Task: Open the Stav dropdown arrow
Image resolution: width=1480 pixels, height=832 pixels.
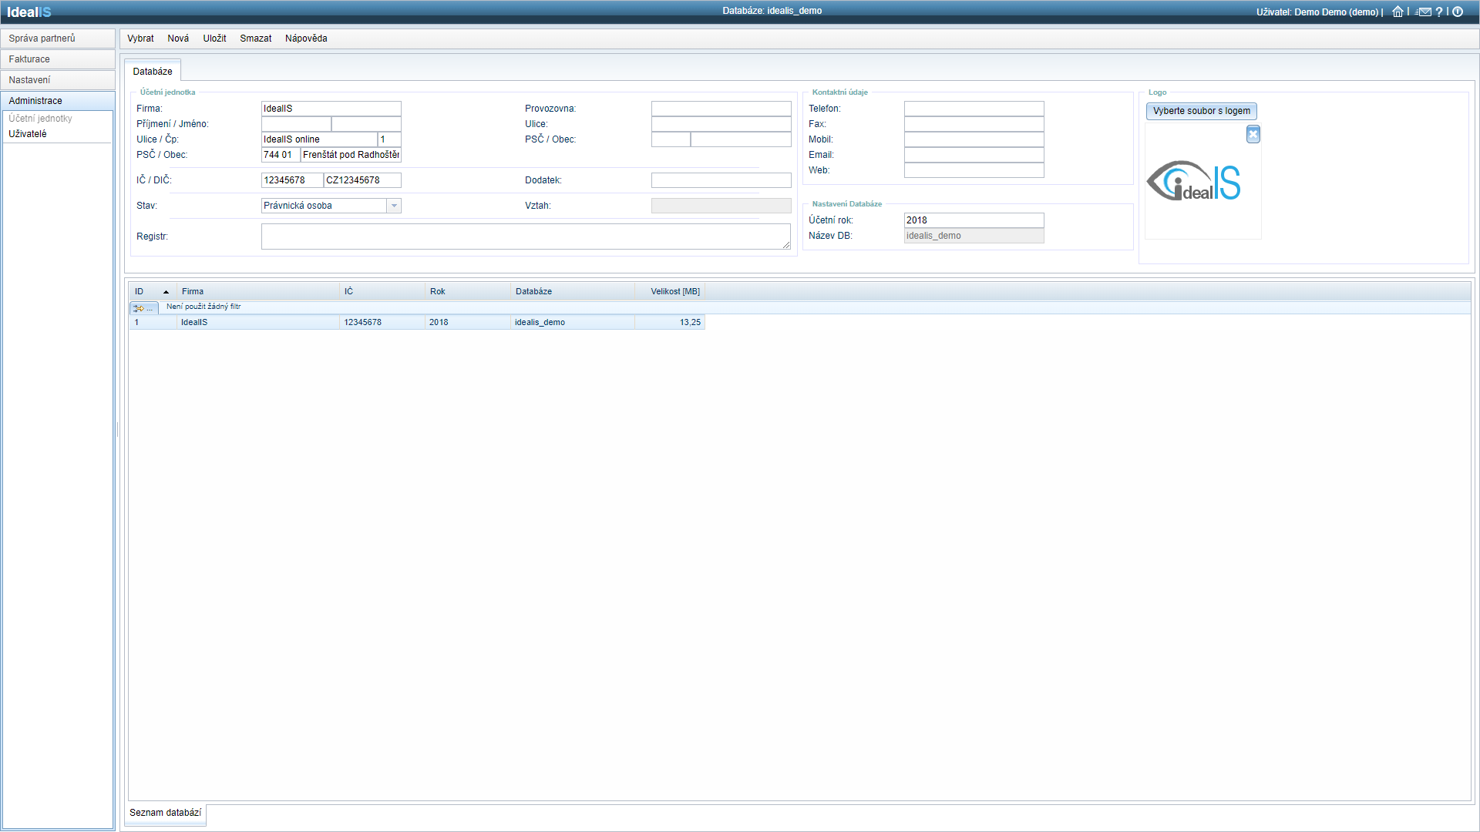Action: [394, 206]
